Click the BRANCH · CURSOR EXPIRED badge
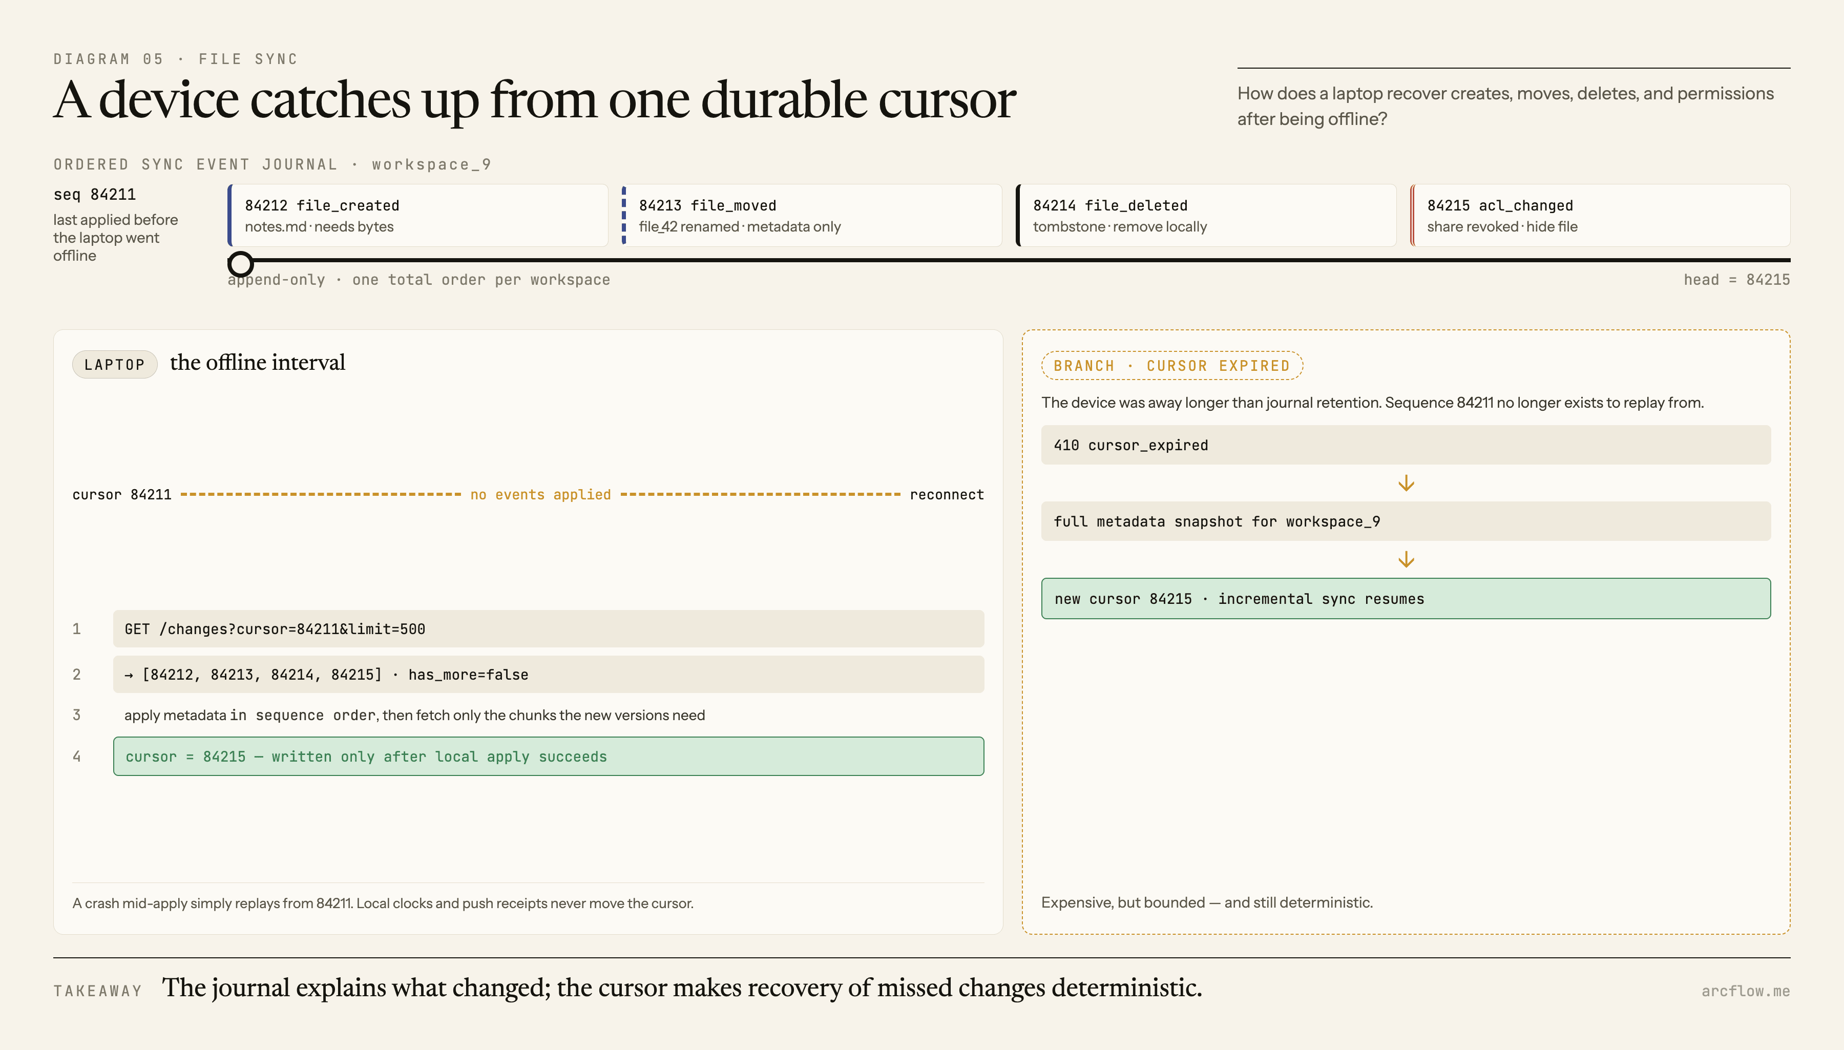1844x1050 pixels. pos(1172,366)
